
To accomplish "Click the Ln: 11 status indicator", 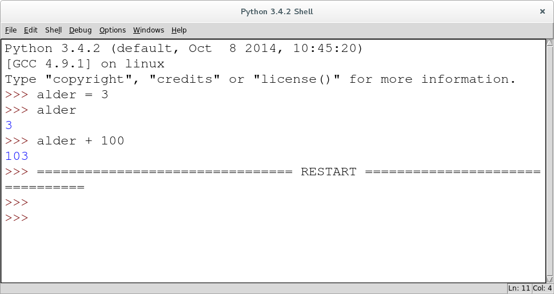I will click(519, 288).
